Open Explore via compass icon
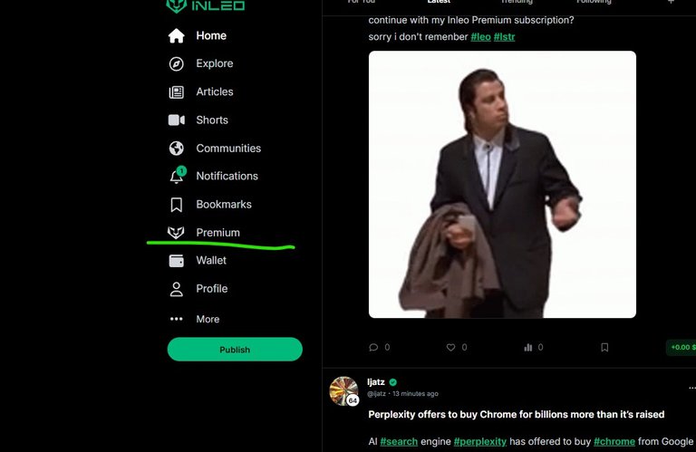Viewport: 696px width, 452px height. (176, 64)
